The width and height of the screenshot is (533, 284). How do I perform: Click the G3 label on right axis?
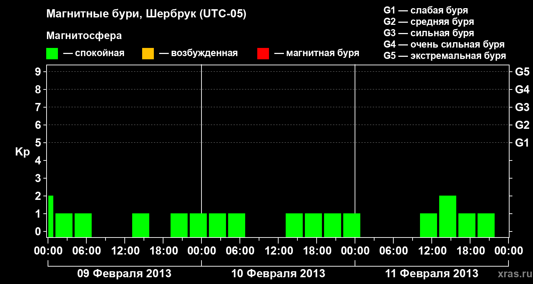click(x=522, y=107)
